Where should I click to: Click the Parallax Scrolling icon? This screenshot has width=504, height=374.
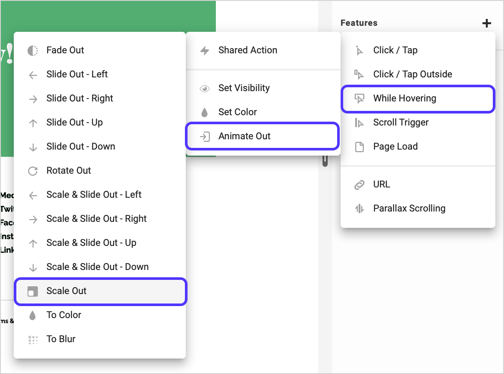(x=359, y=208)
